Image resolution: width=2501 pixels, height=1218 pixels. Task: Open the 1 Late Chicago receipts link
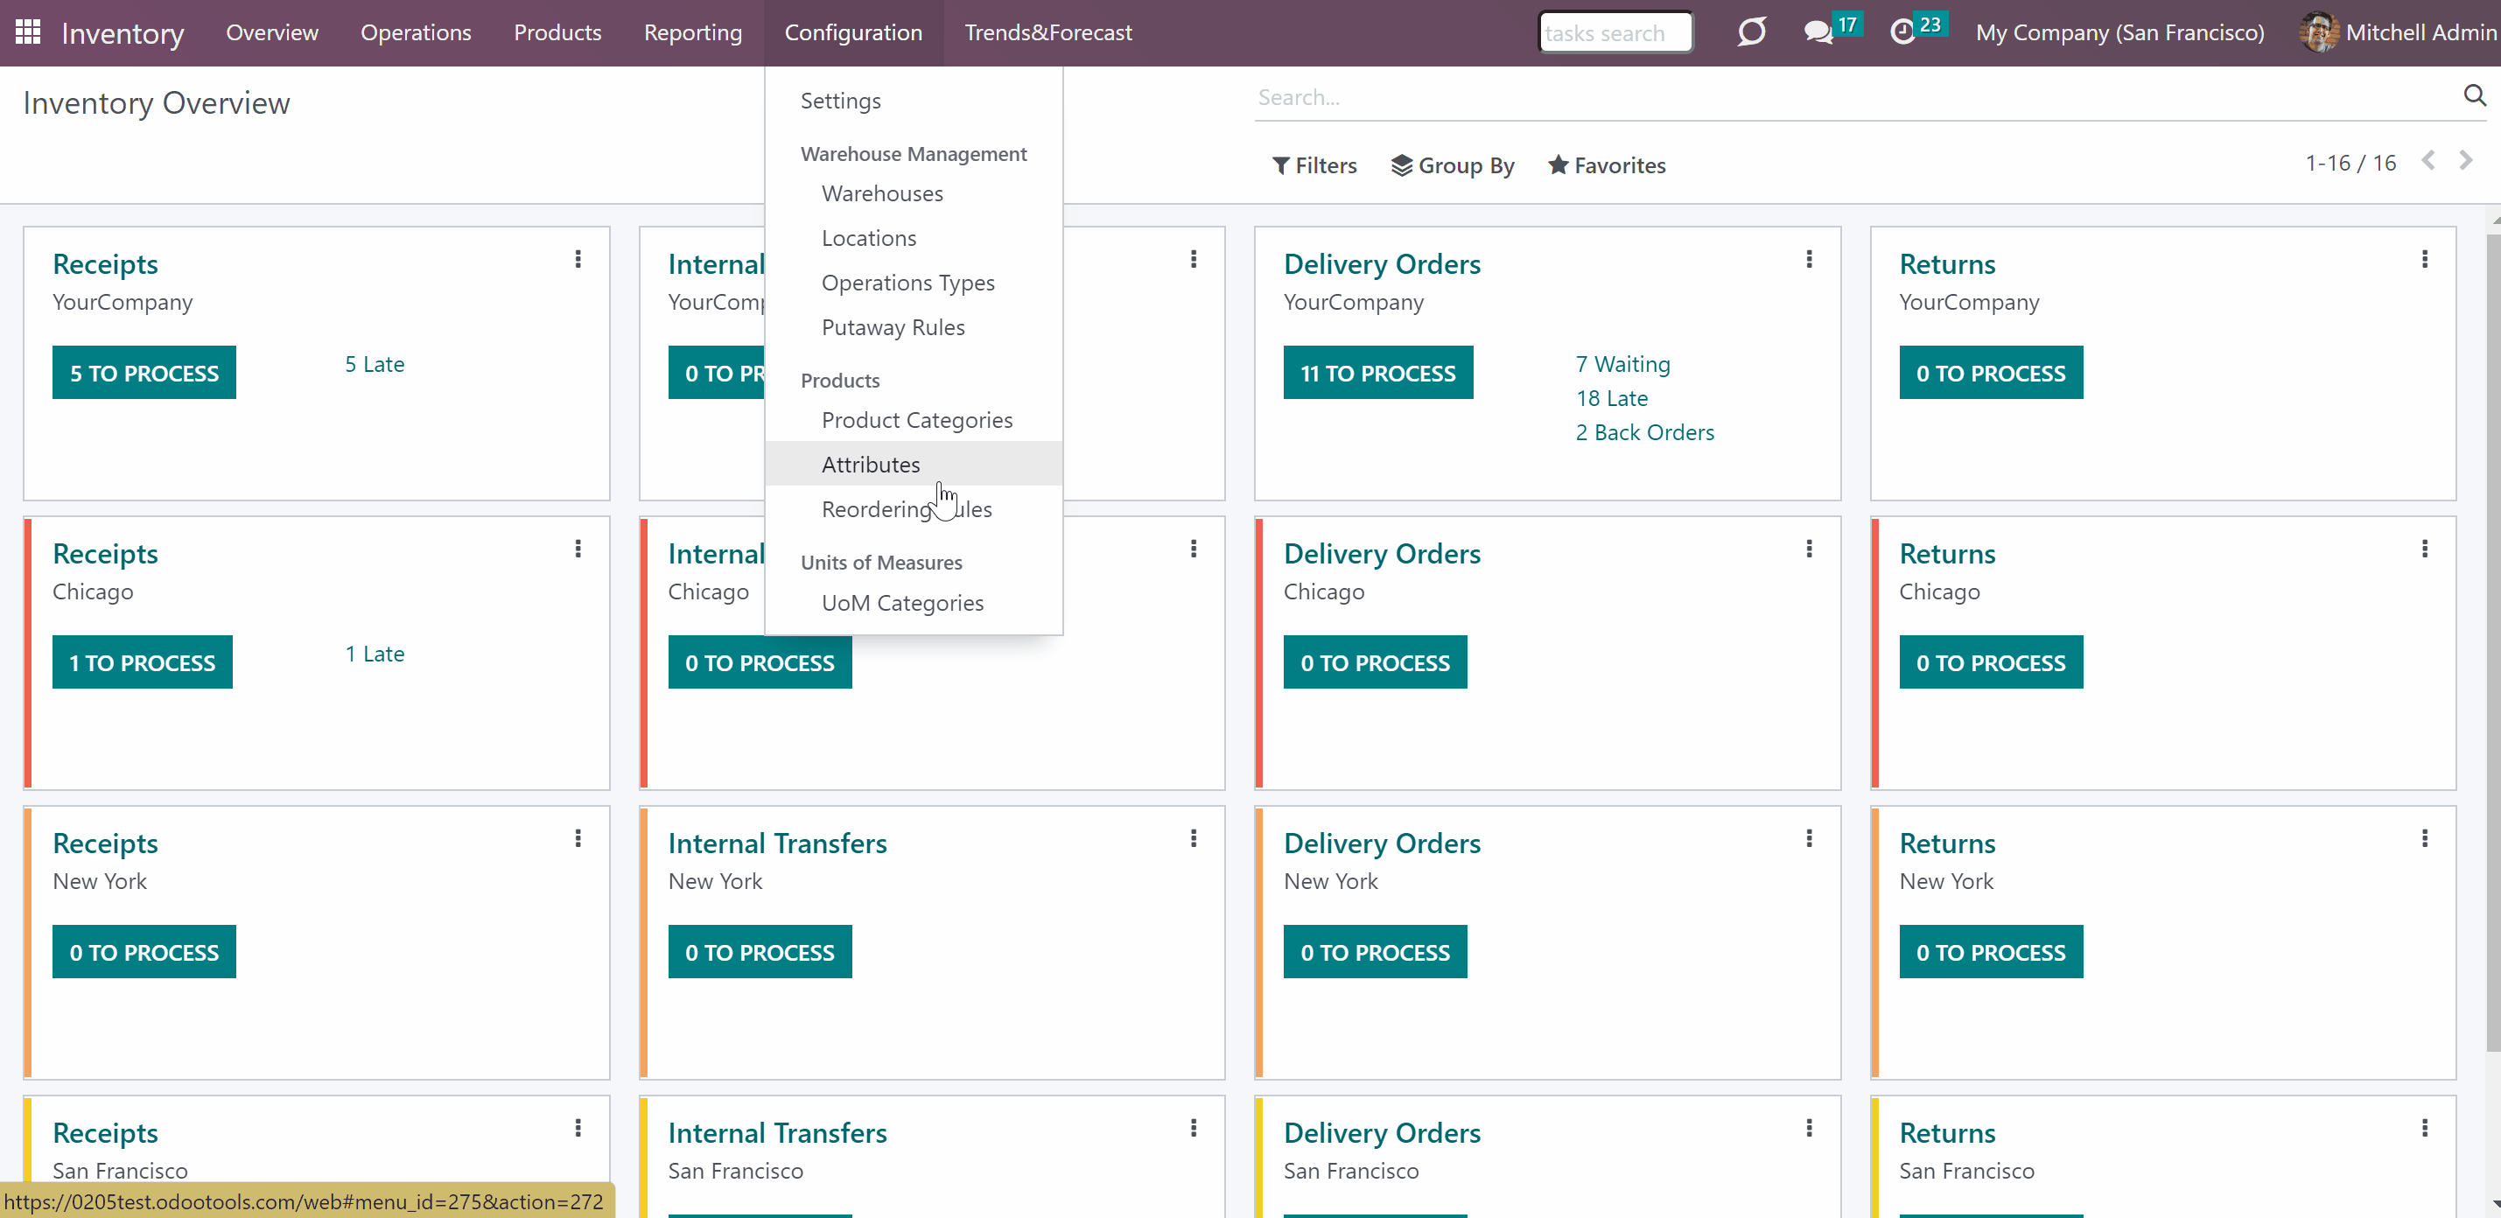(374, 653)
